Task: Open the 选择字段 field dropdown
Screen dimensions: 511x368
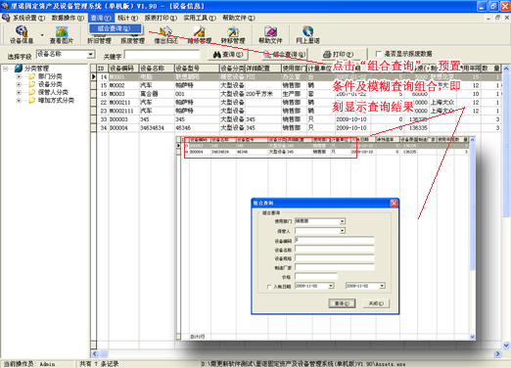Action: click(x=91, y=55)
